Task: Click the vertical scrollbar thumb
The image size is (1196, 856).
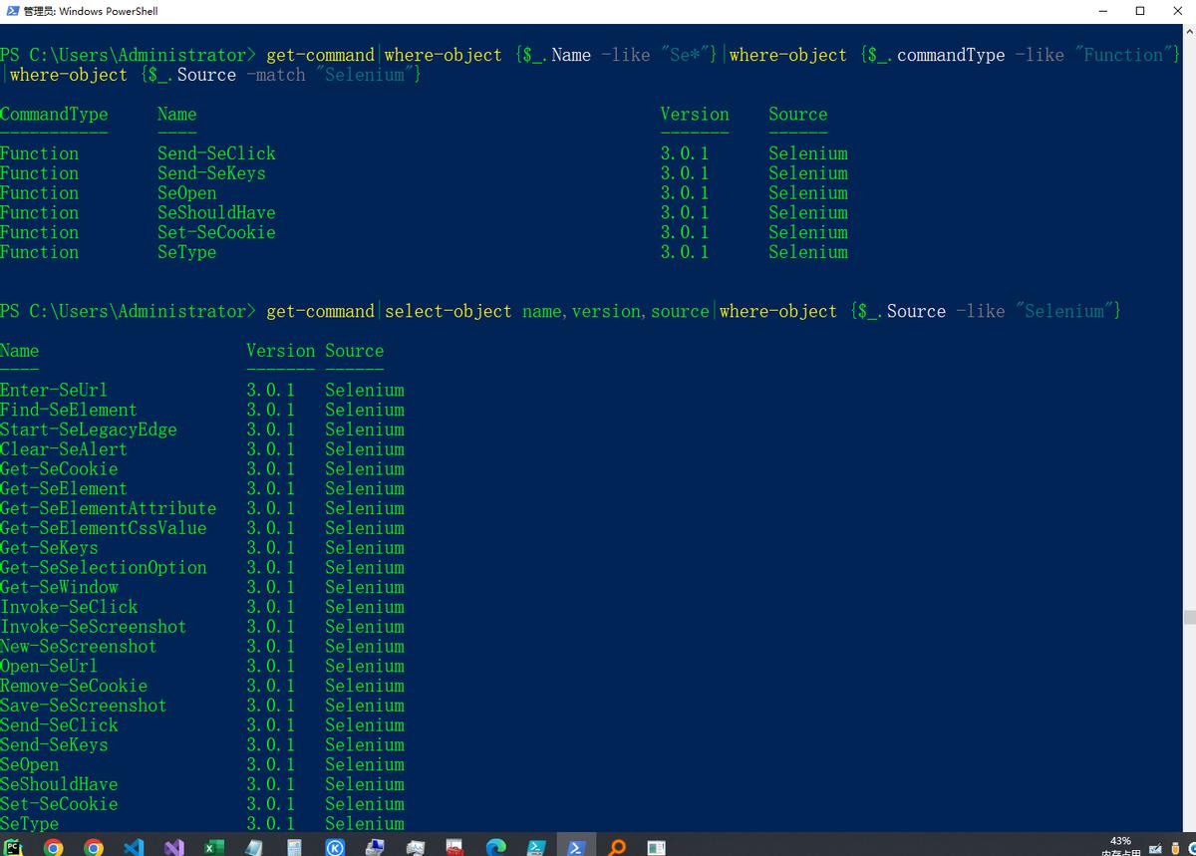Action: (x=1189, y=618)
